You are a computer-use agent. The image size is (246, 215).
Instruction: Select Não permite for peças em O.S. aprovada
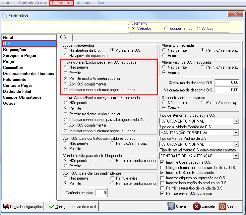[66, 67]
